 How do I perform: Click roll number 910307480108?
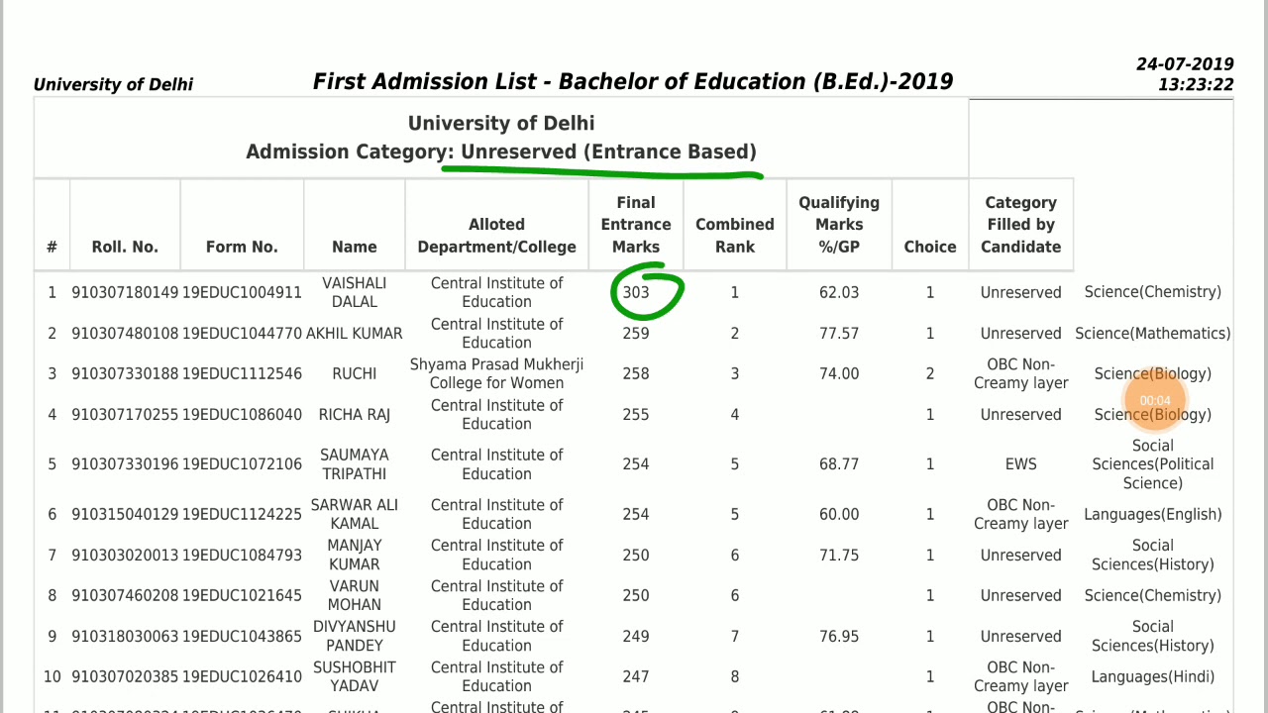(125, 334)
